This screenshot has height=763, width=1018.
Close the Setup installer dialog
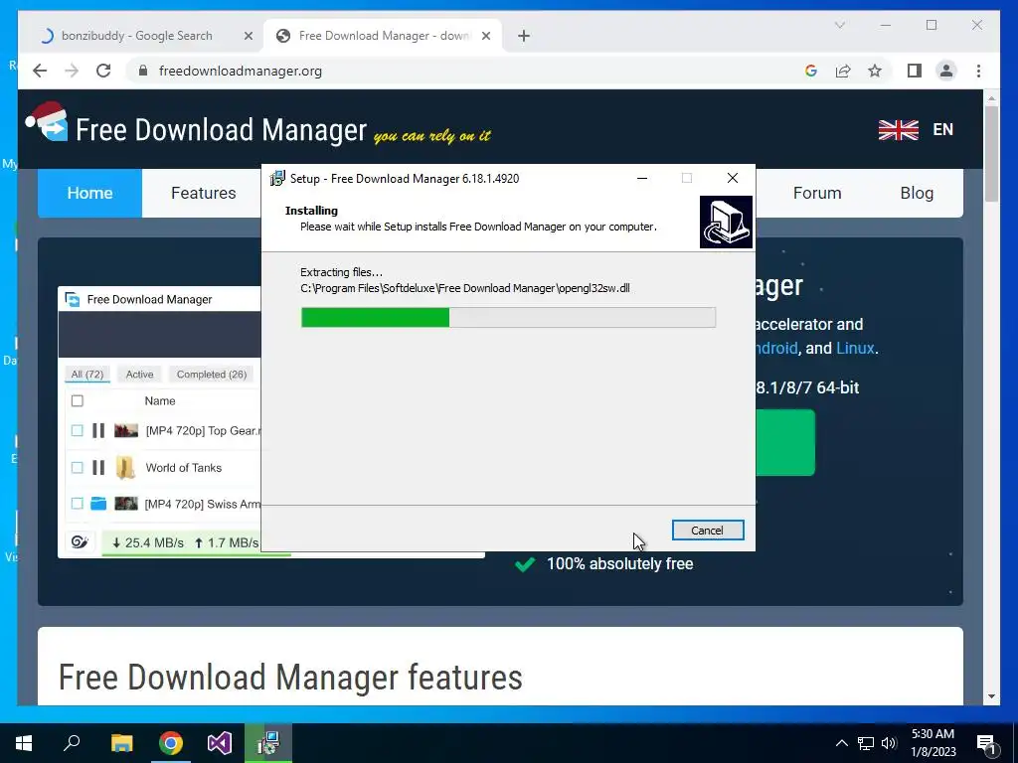(733, 179)
